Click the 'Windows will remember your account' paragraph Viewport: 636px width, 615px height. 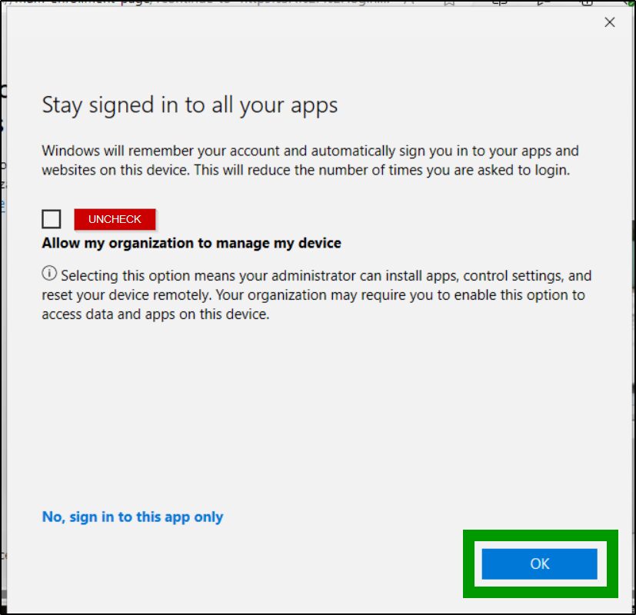[308, 160]
